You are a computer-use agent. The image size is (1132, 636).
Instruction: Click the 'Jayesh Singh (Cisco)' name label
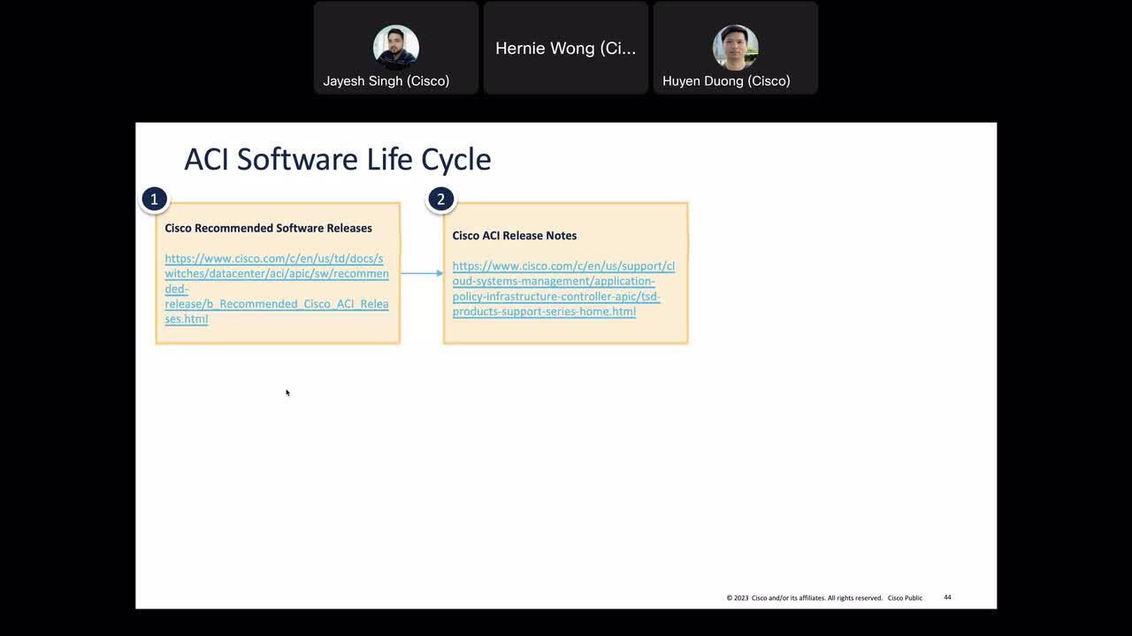[x=386, y=80]
